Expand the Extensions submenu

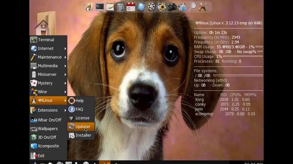coord(48,110)
